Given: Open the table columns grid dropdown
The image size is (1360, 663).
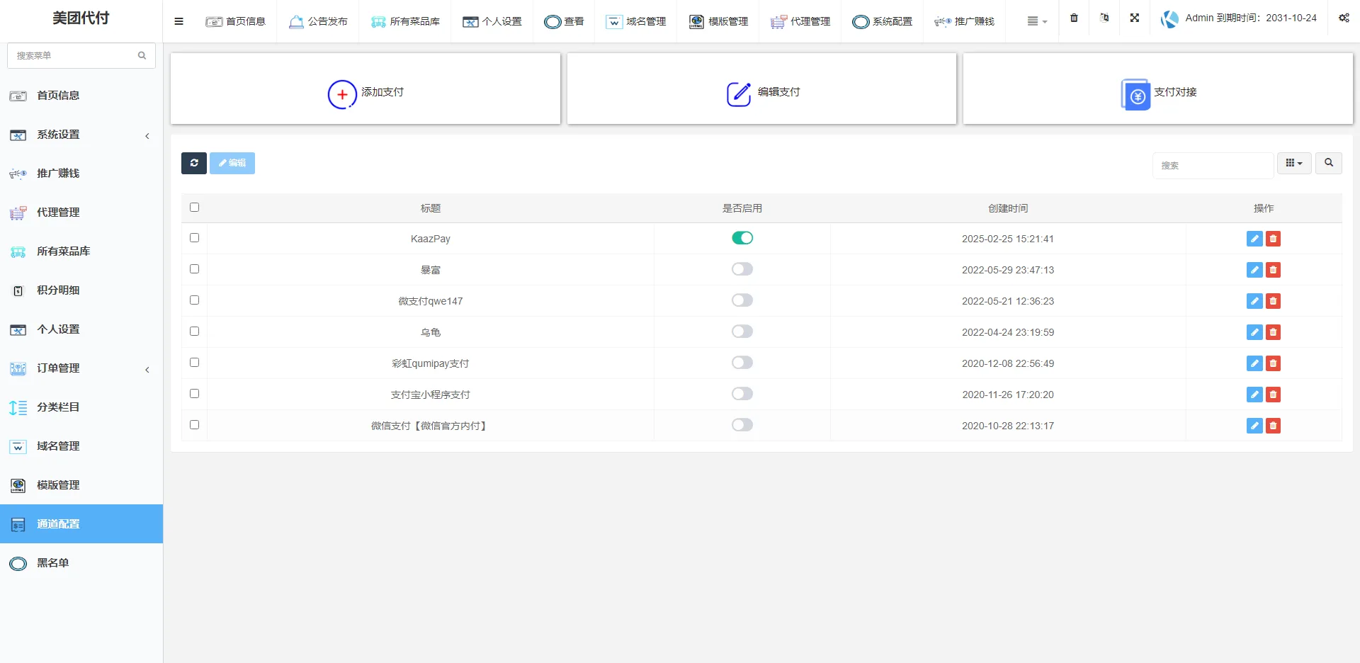Looking at the screenshot, I should point(1293,163).
